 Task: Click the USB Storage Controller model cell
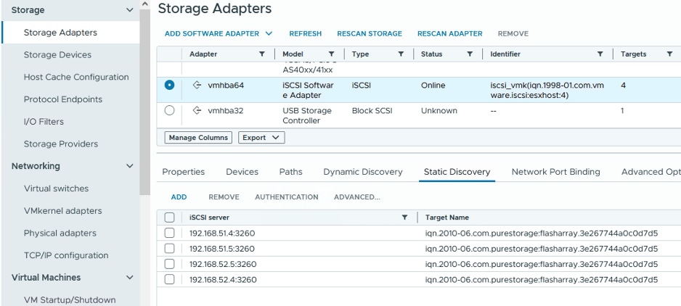click(x=307, y=115)
